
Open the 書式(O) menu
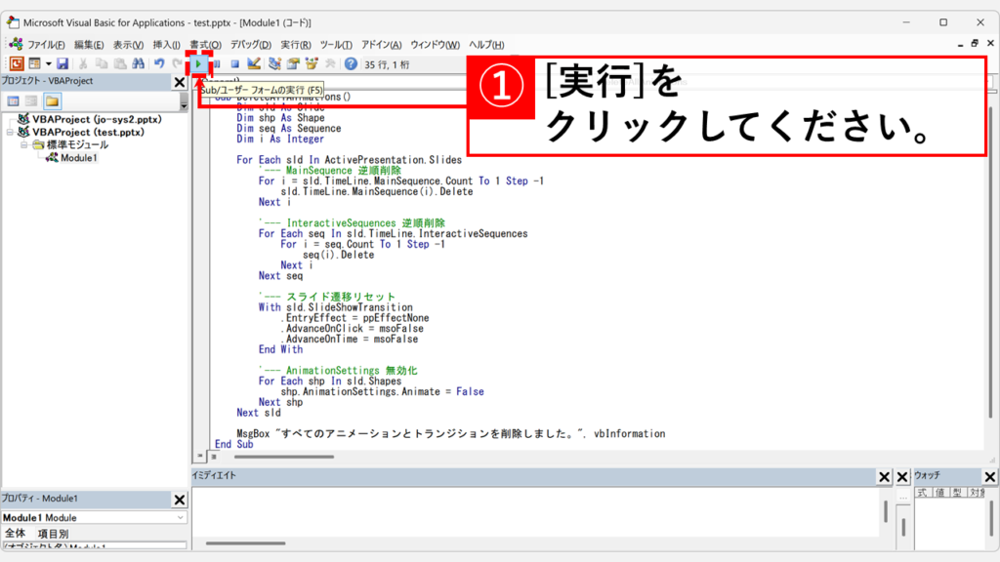point(205,45)
